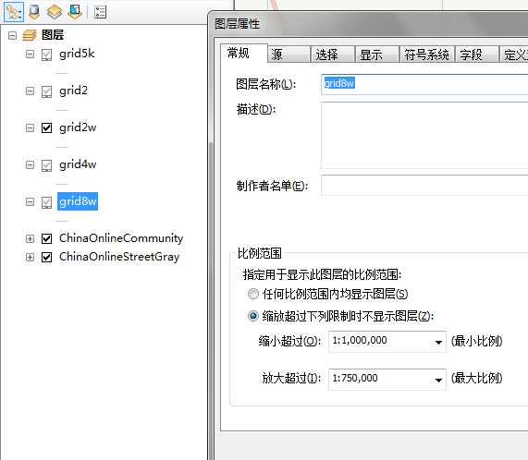Select List By Visibility icon

click(x=55, y=12)
